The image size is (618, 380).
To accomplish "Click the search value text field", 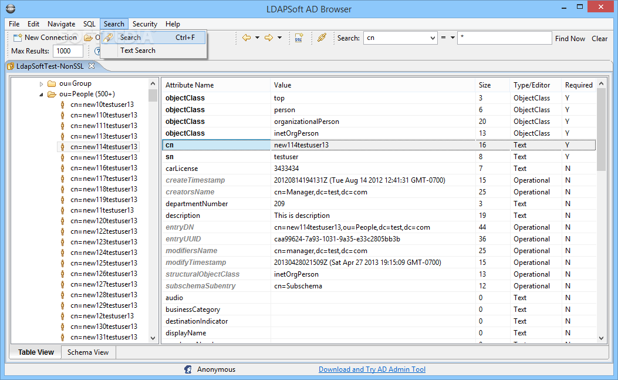I will click(504, 38).
